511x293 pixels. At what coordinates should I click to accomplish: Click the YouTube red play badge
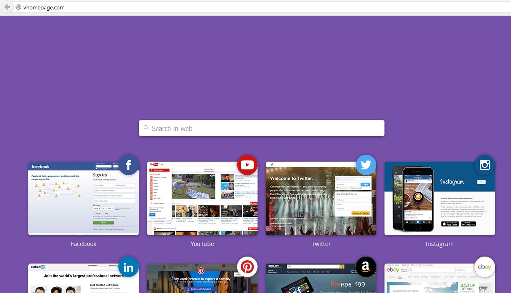click(247, 165)
